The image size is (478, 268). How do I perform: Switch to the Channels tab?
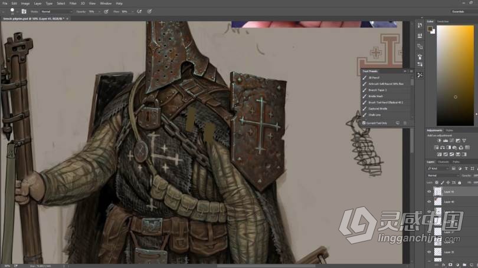coord(444,162)
